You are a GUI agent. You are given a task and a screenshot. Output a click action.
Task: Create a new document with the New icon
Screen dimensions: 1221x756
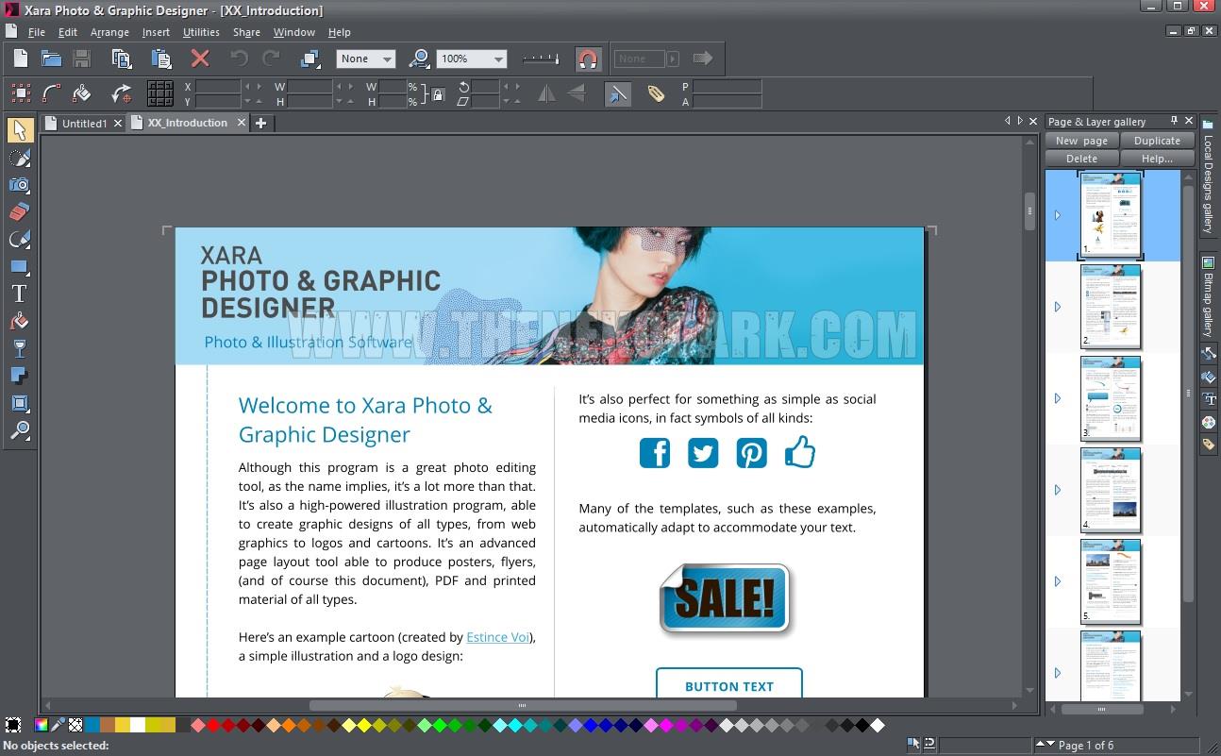pyautogui.click(x=20, y=59)
